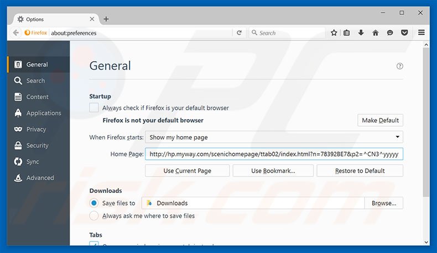The height and width of the screenshot is (253, 437).
Task: Show bookmarks list icon in toolbar
Action: [x=346, y=33]
